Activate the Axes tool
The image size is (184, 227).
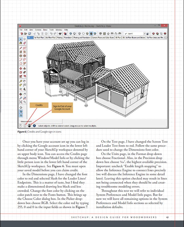point(21,89)
